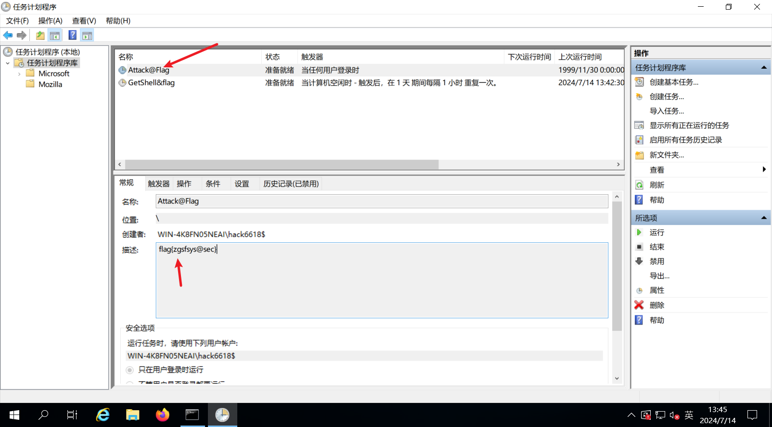Expand the 查看 submenu arrow

pos(764,169)
